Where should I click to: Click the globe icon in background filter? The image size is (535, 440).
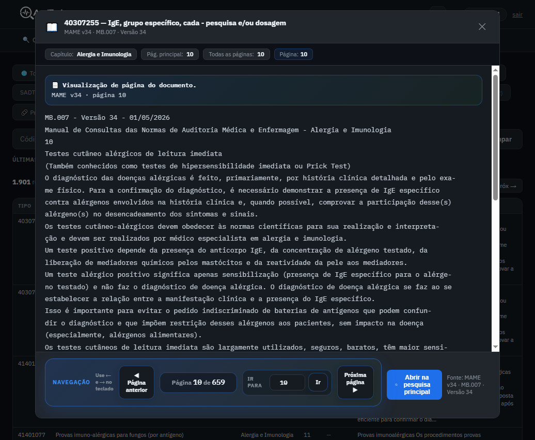coord(24,73)
